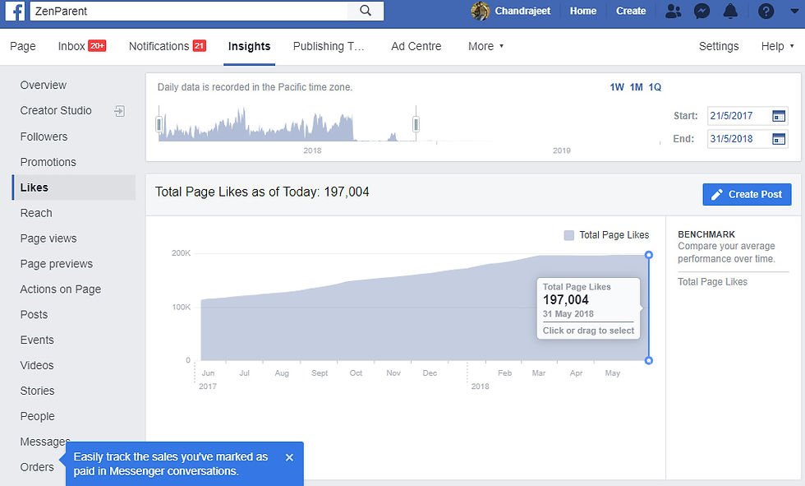Expand the account dropdown arrow

click(x=795, y=11)
